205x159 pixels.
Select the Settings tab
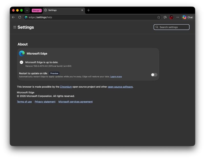pos(64,10)
